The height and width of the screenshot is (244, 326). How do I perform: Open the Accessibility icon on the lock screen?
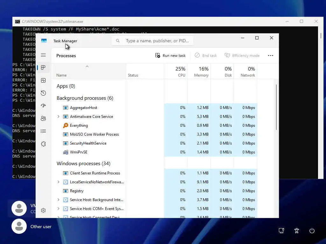point(297,231)
